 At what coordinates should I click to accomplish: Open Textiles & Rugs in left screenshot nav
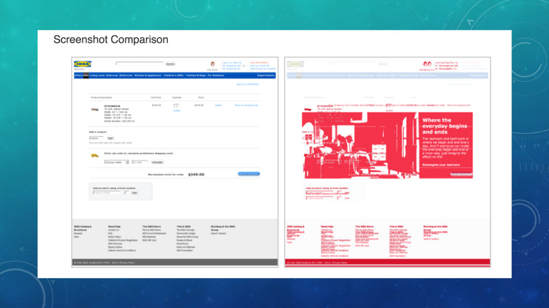click(x=196, y=75)
